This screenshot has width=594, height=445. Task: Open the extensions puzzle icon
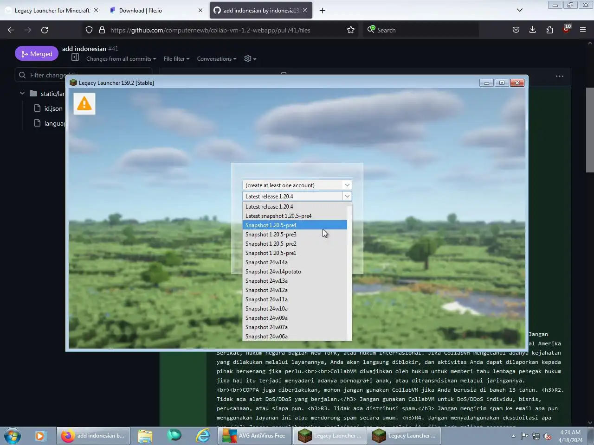click(549, 30)
